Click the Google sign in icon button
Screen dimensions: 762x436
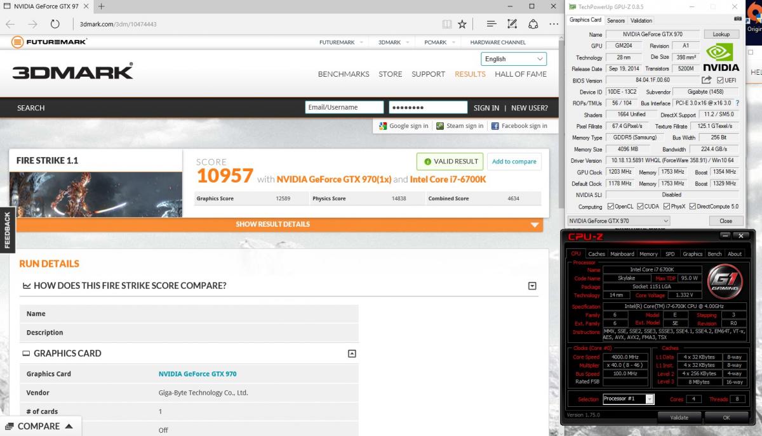404,125
